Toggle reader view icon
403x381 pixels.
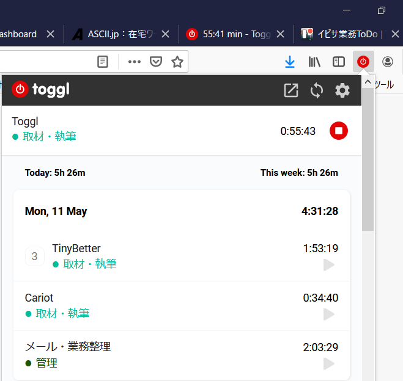[x=103, y=62]
